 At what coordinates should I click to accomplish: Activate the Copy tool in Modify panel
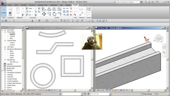(x=49, y=14)
